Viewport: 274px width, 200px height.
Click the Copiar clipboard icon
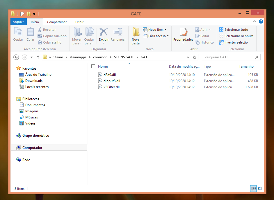18,32
